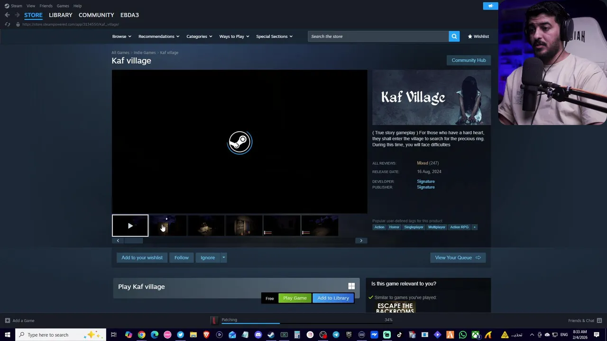Click the magnifier search button in store
Viewport: 607px width, 341px height.
(454, 36)
